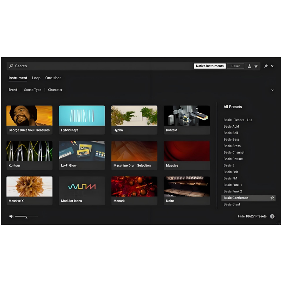This screenshot has width=282, height=282.
Task: Adjust the prehear volume slider
Action: pyautogui.click(x=26, y=216)
